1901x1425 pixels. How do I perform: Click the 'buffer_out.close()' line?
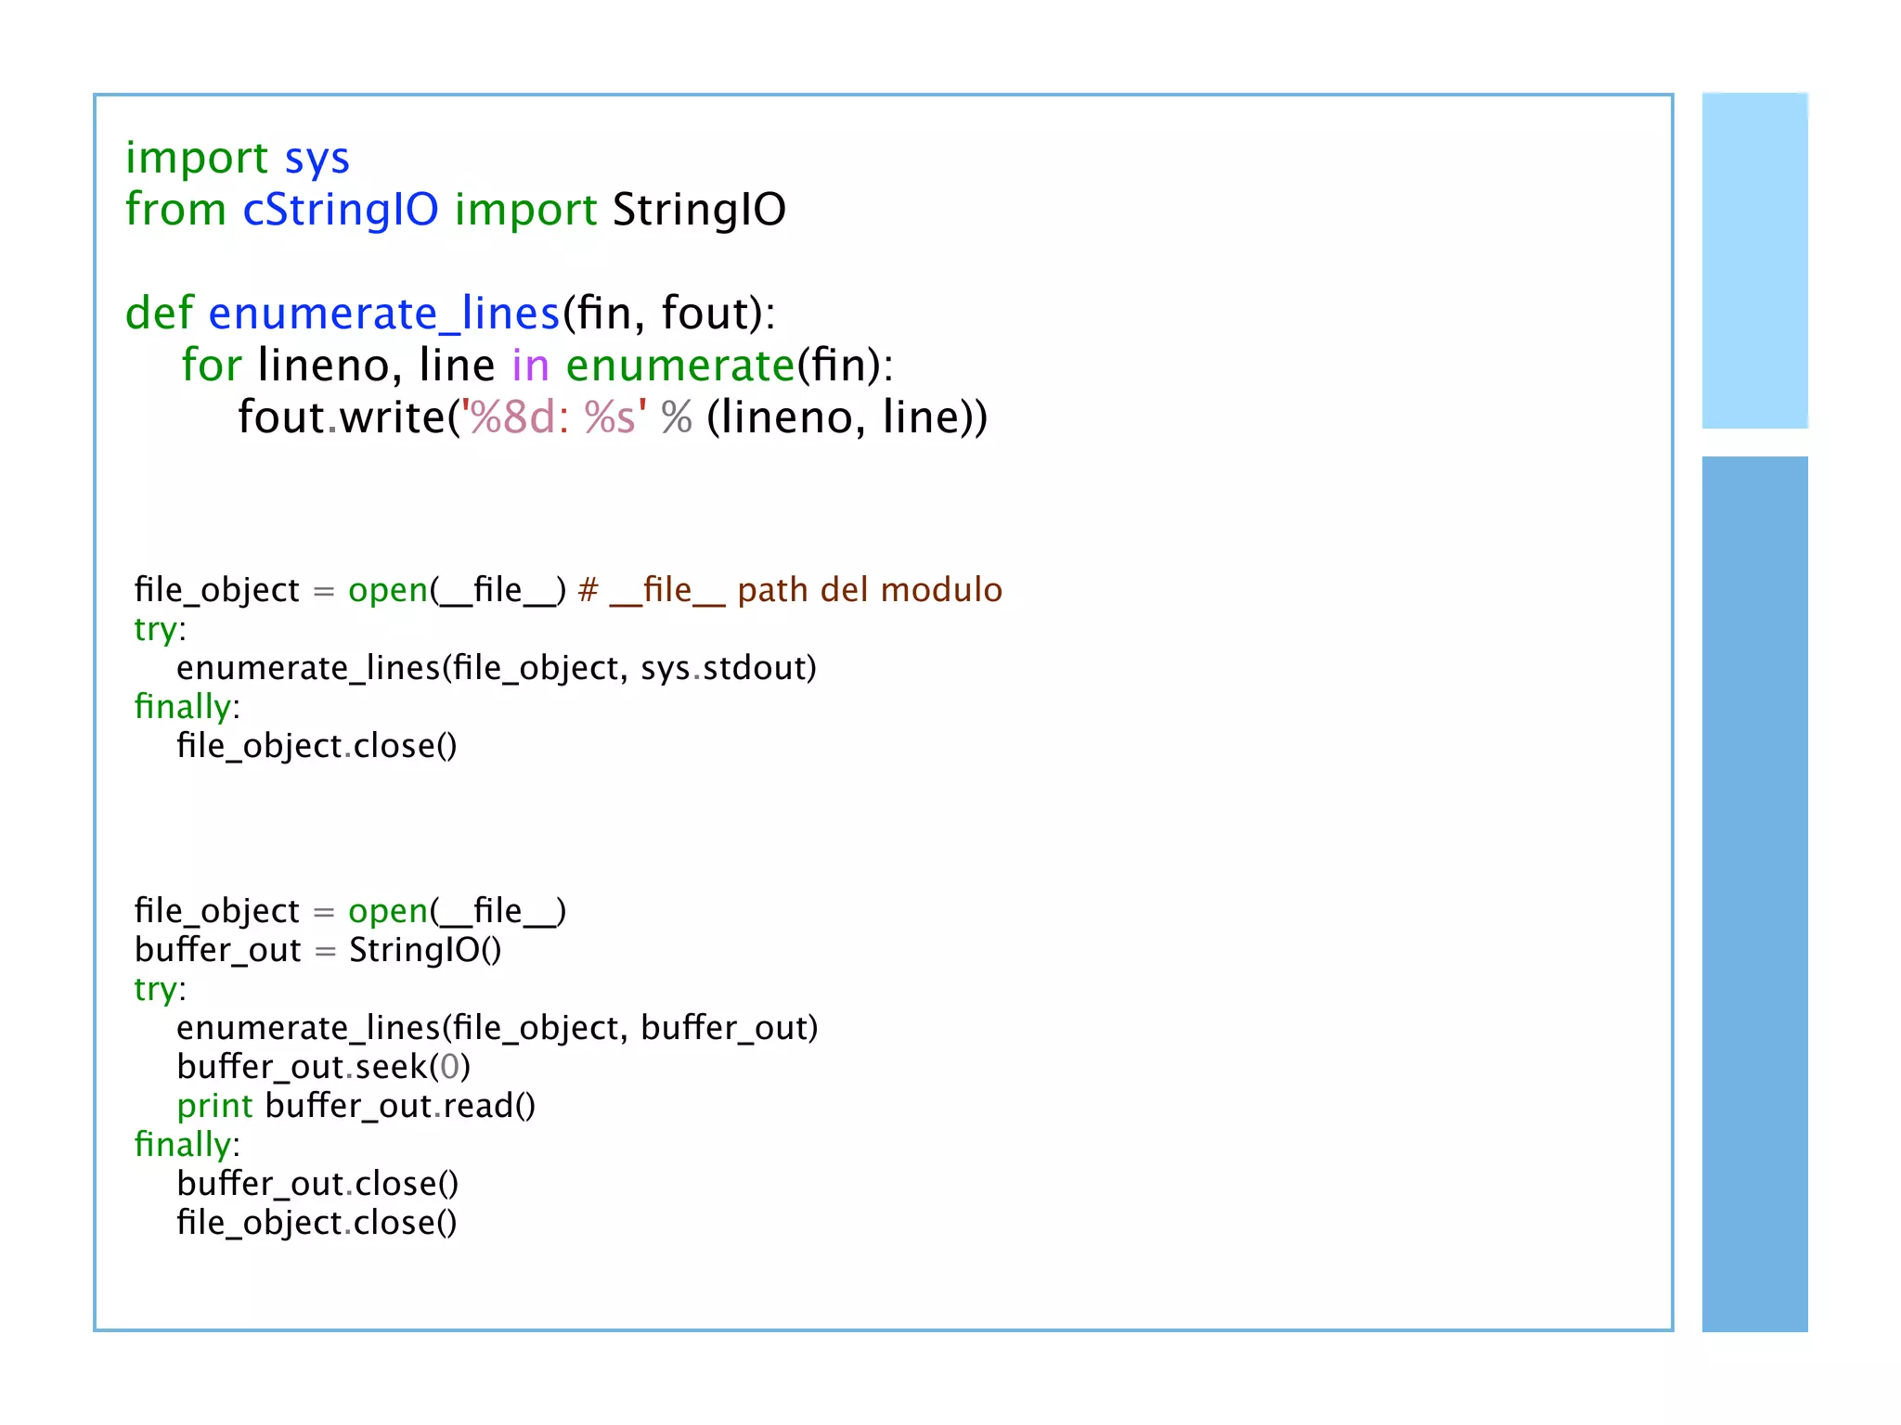(317, 1184)
